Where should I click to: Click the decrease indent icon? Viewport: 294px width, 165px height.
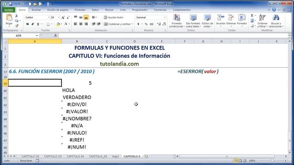coord(93,24)
